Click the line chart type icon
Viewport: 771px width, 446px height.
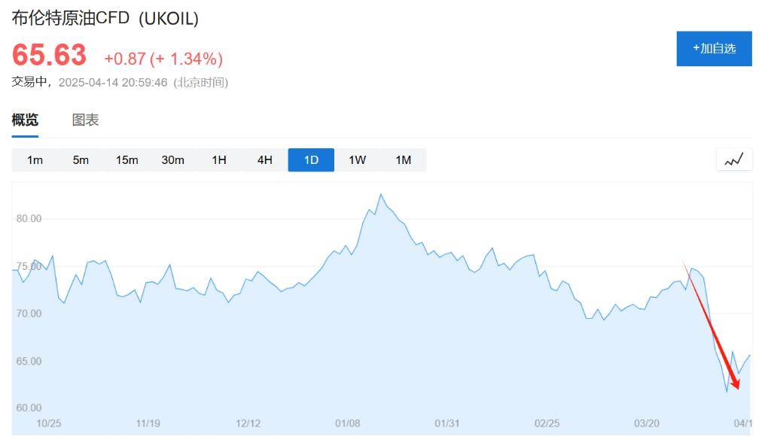click(733, 159)
